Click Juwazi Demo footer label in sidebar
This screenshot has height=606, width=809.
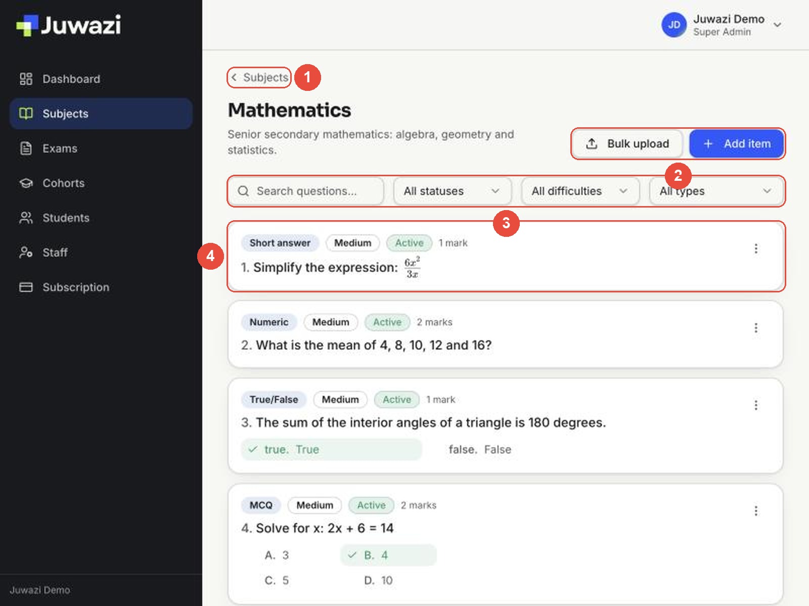click(x=40, y=590)
